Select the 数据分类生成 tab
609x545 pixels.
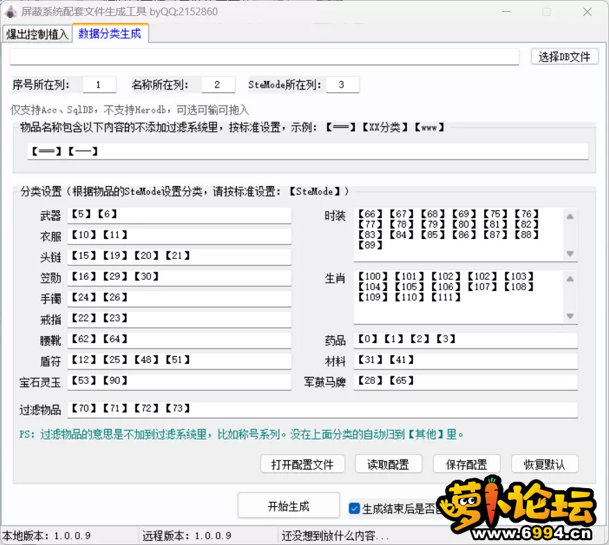[x=110, y=33]
